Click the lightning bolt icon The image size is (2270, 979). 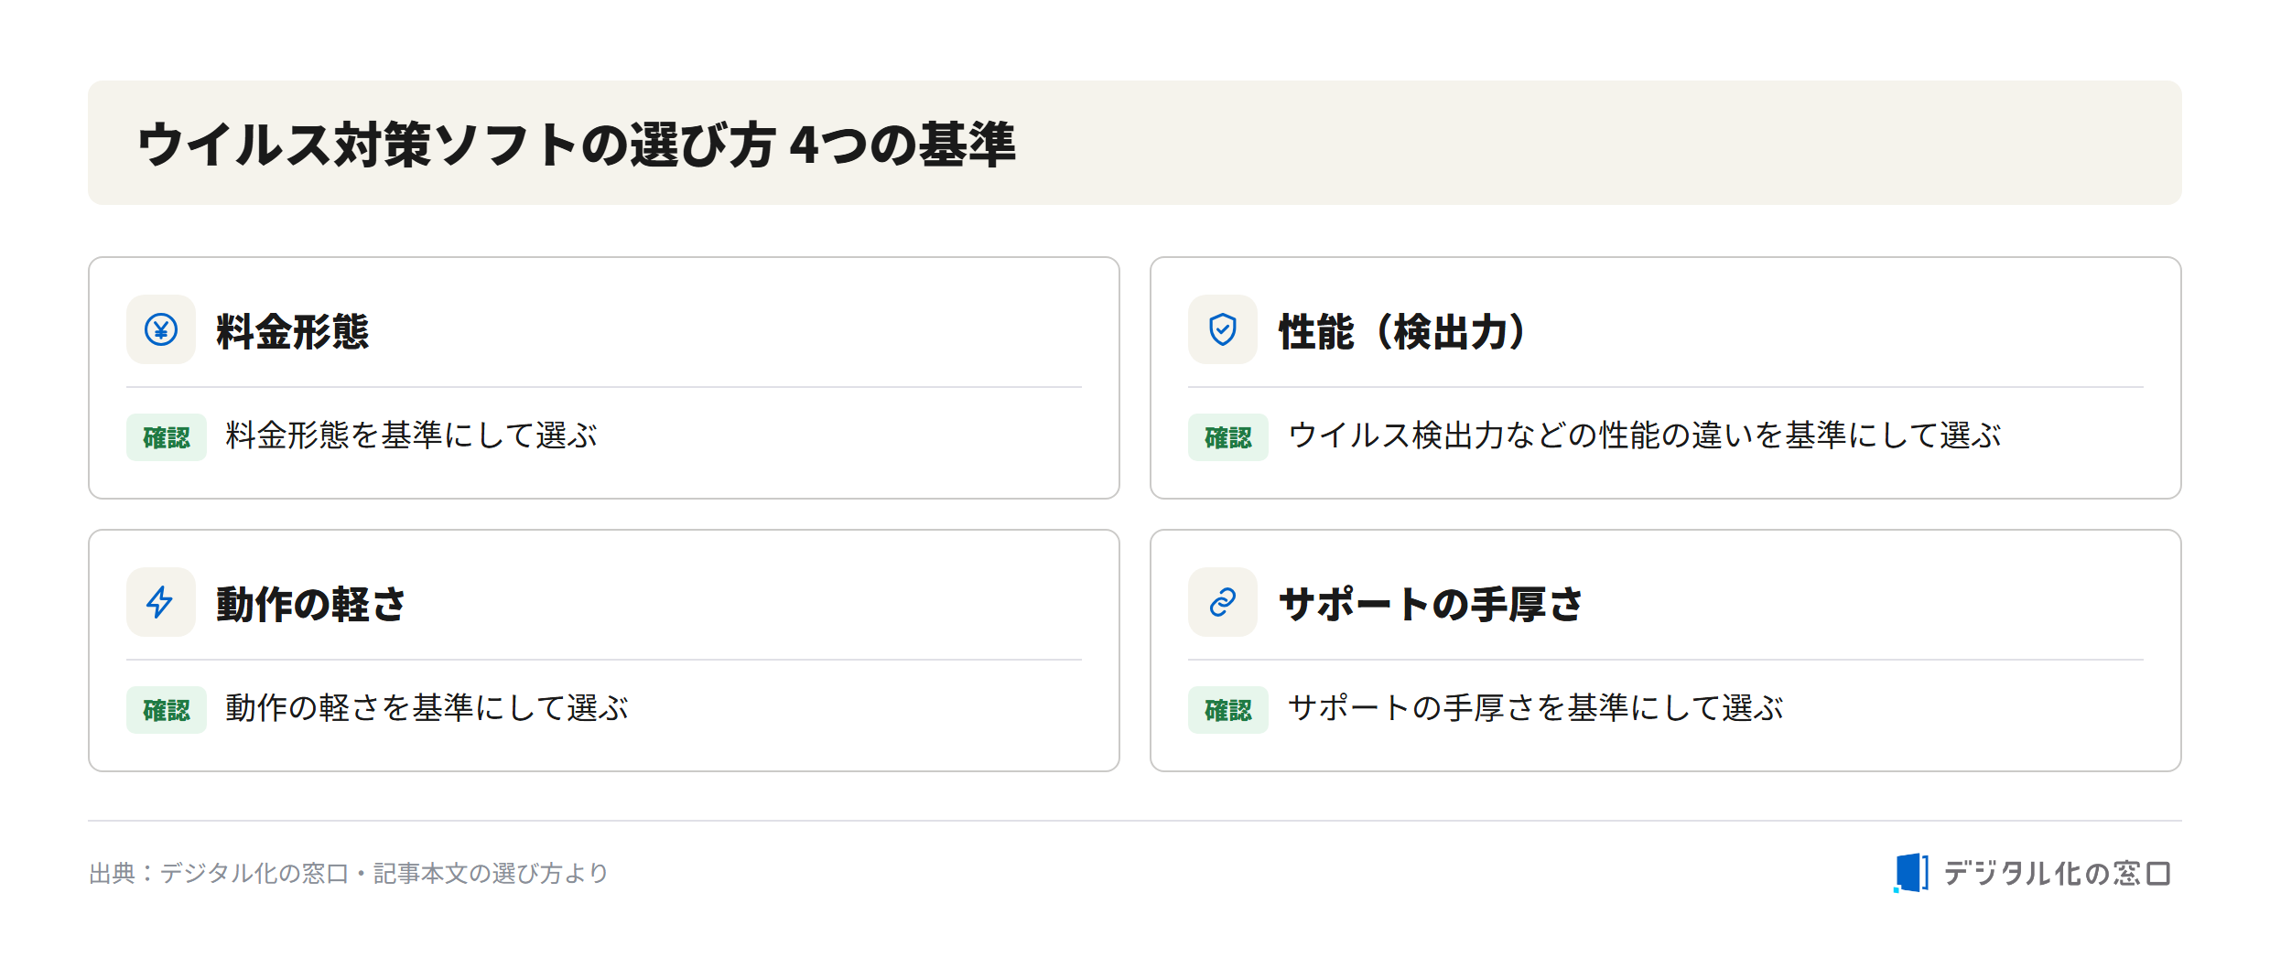(160, 602)
